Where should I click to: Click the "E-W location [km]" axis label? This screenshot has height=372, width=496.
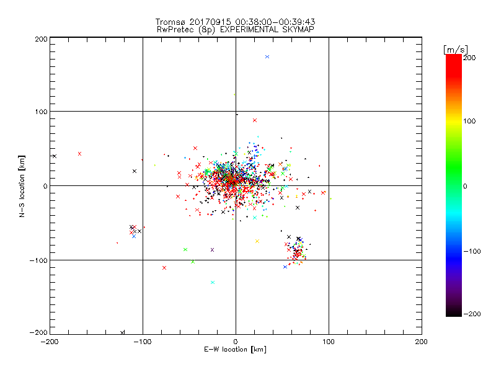235,350
